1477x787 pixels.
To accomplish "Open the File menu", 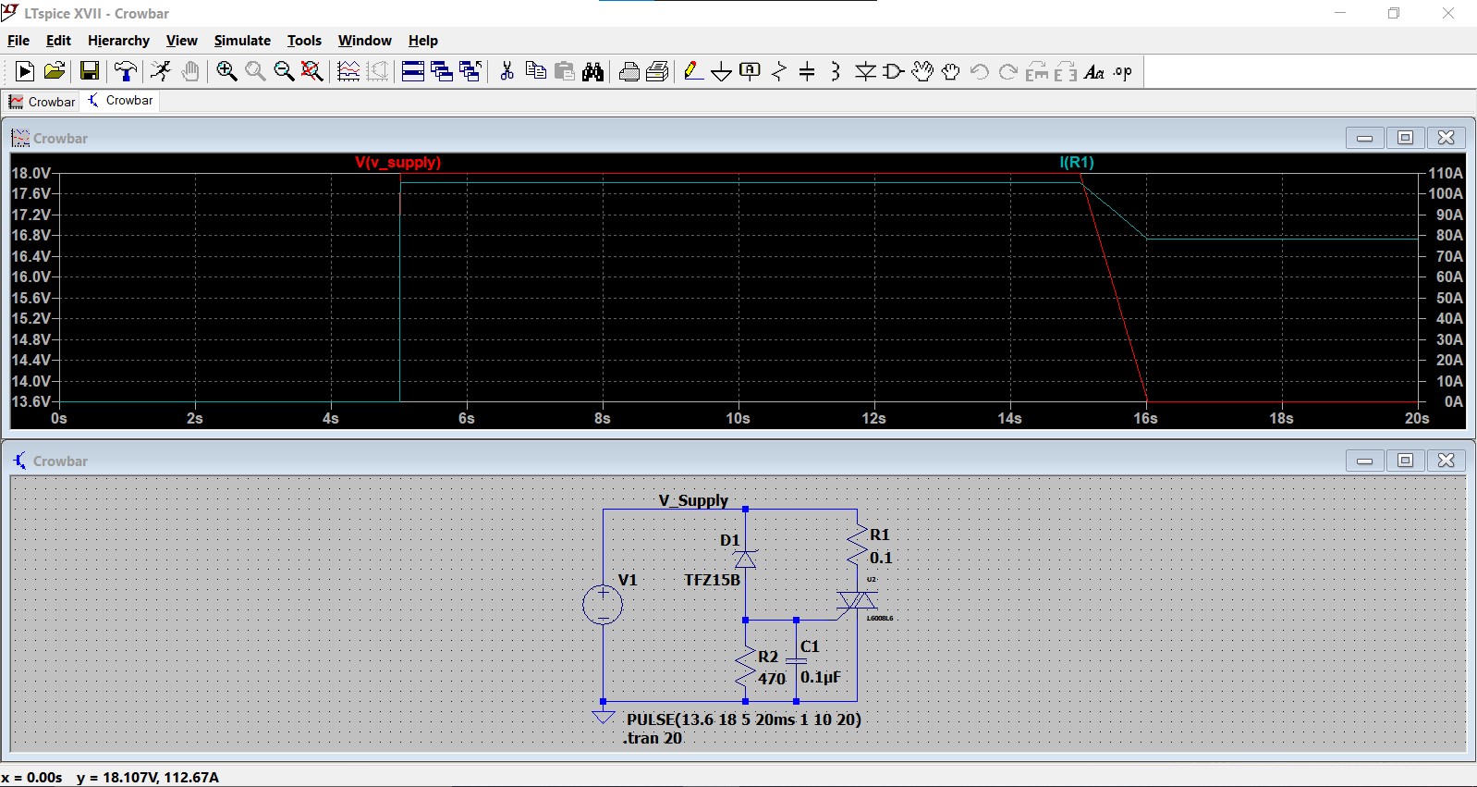I will [18, 41].
